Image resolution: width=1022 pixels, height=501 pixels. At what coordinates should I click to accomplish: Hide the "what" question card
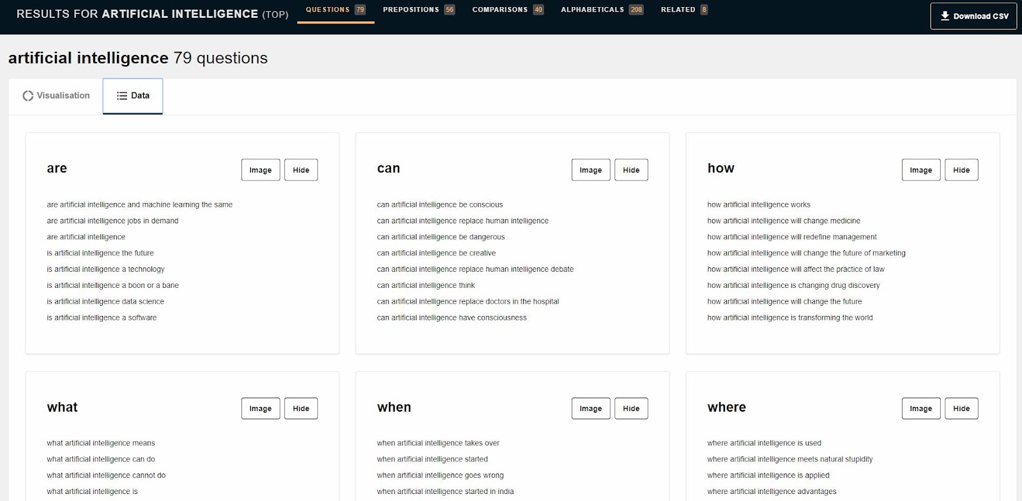click(301, 408)
